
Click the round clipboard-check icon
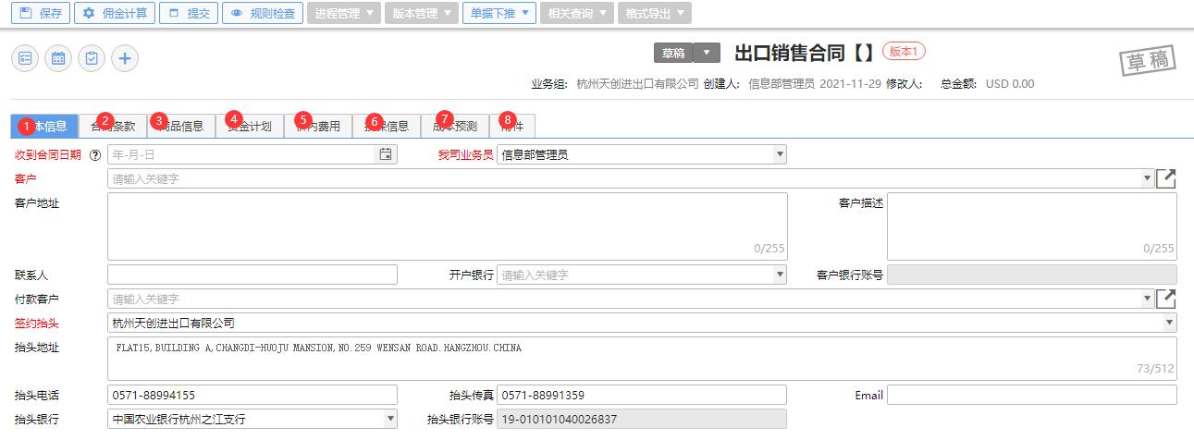click(92, 58)
